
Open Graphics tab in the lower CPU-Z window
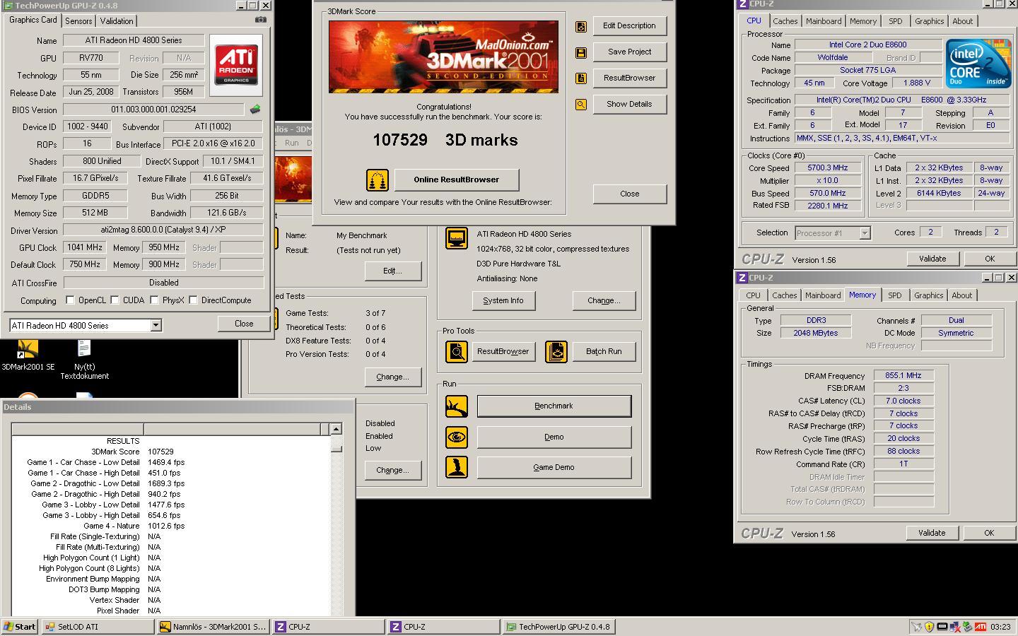tap(928, 295)
